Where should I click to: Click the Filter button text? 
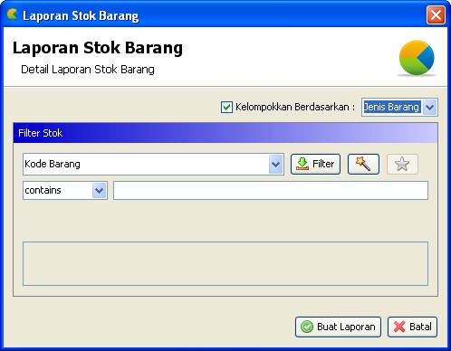[x=323, y=164]
